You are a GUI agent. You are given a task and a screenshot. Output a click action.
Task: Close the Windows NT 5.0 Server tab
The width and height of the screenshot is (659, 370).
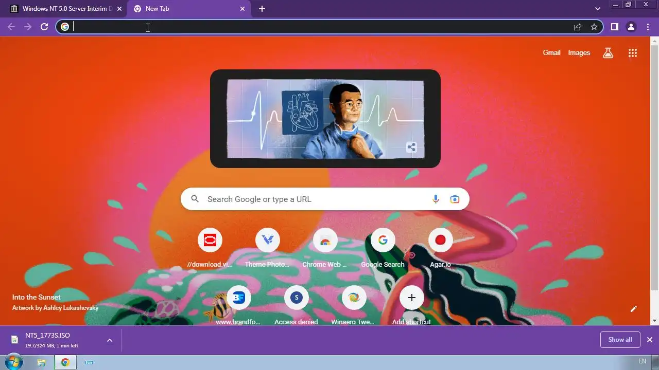click(120, 9)
